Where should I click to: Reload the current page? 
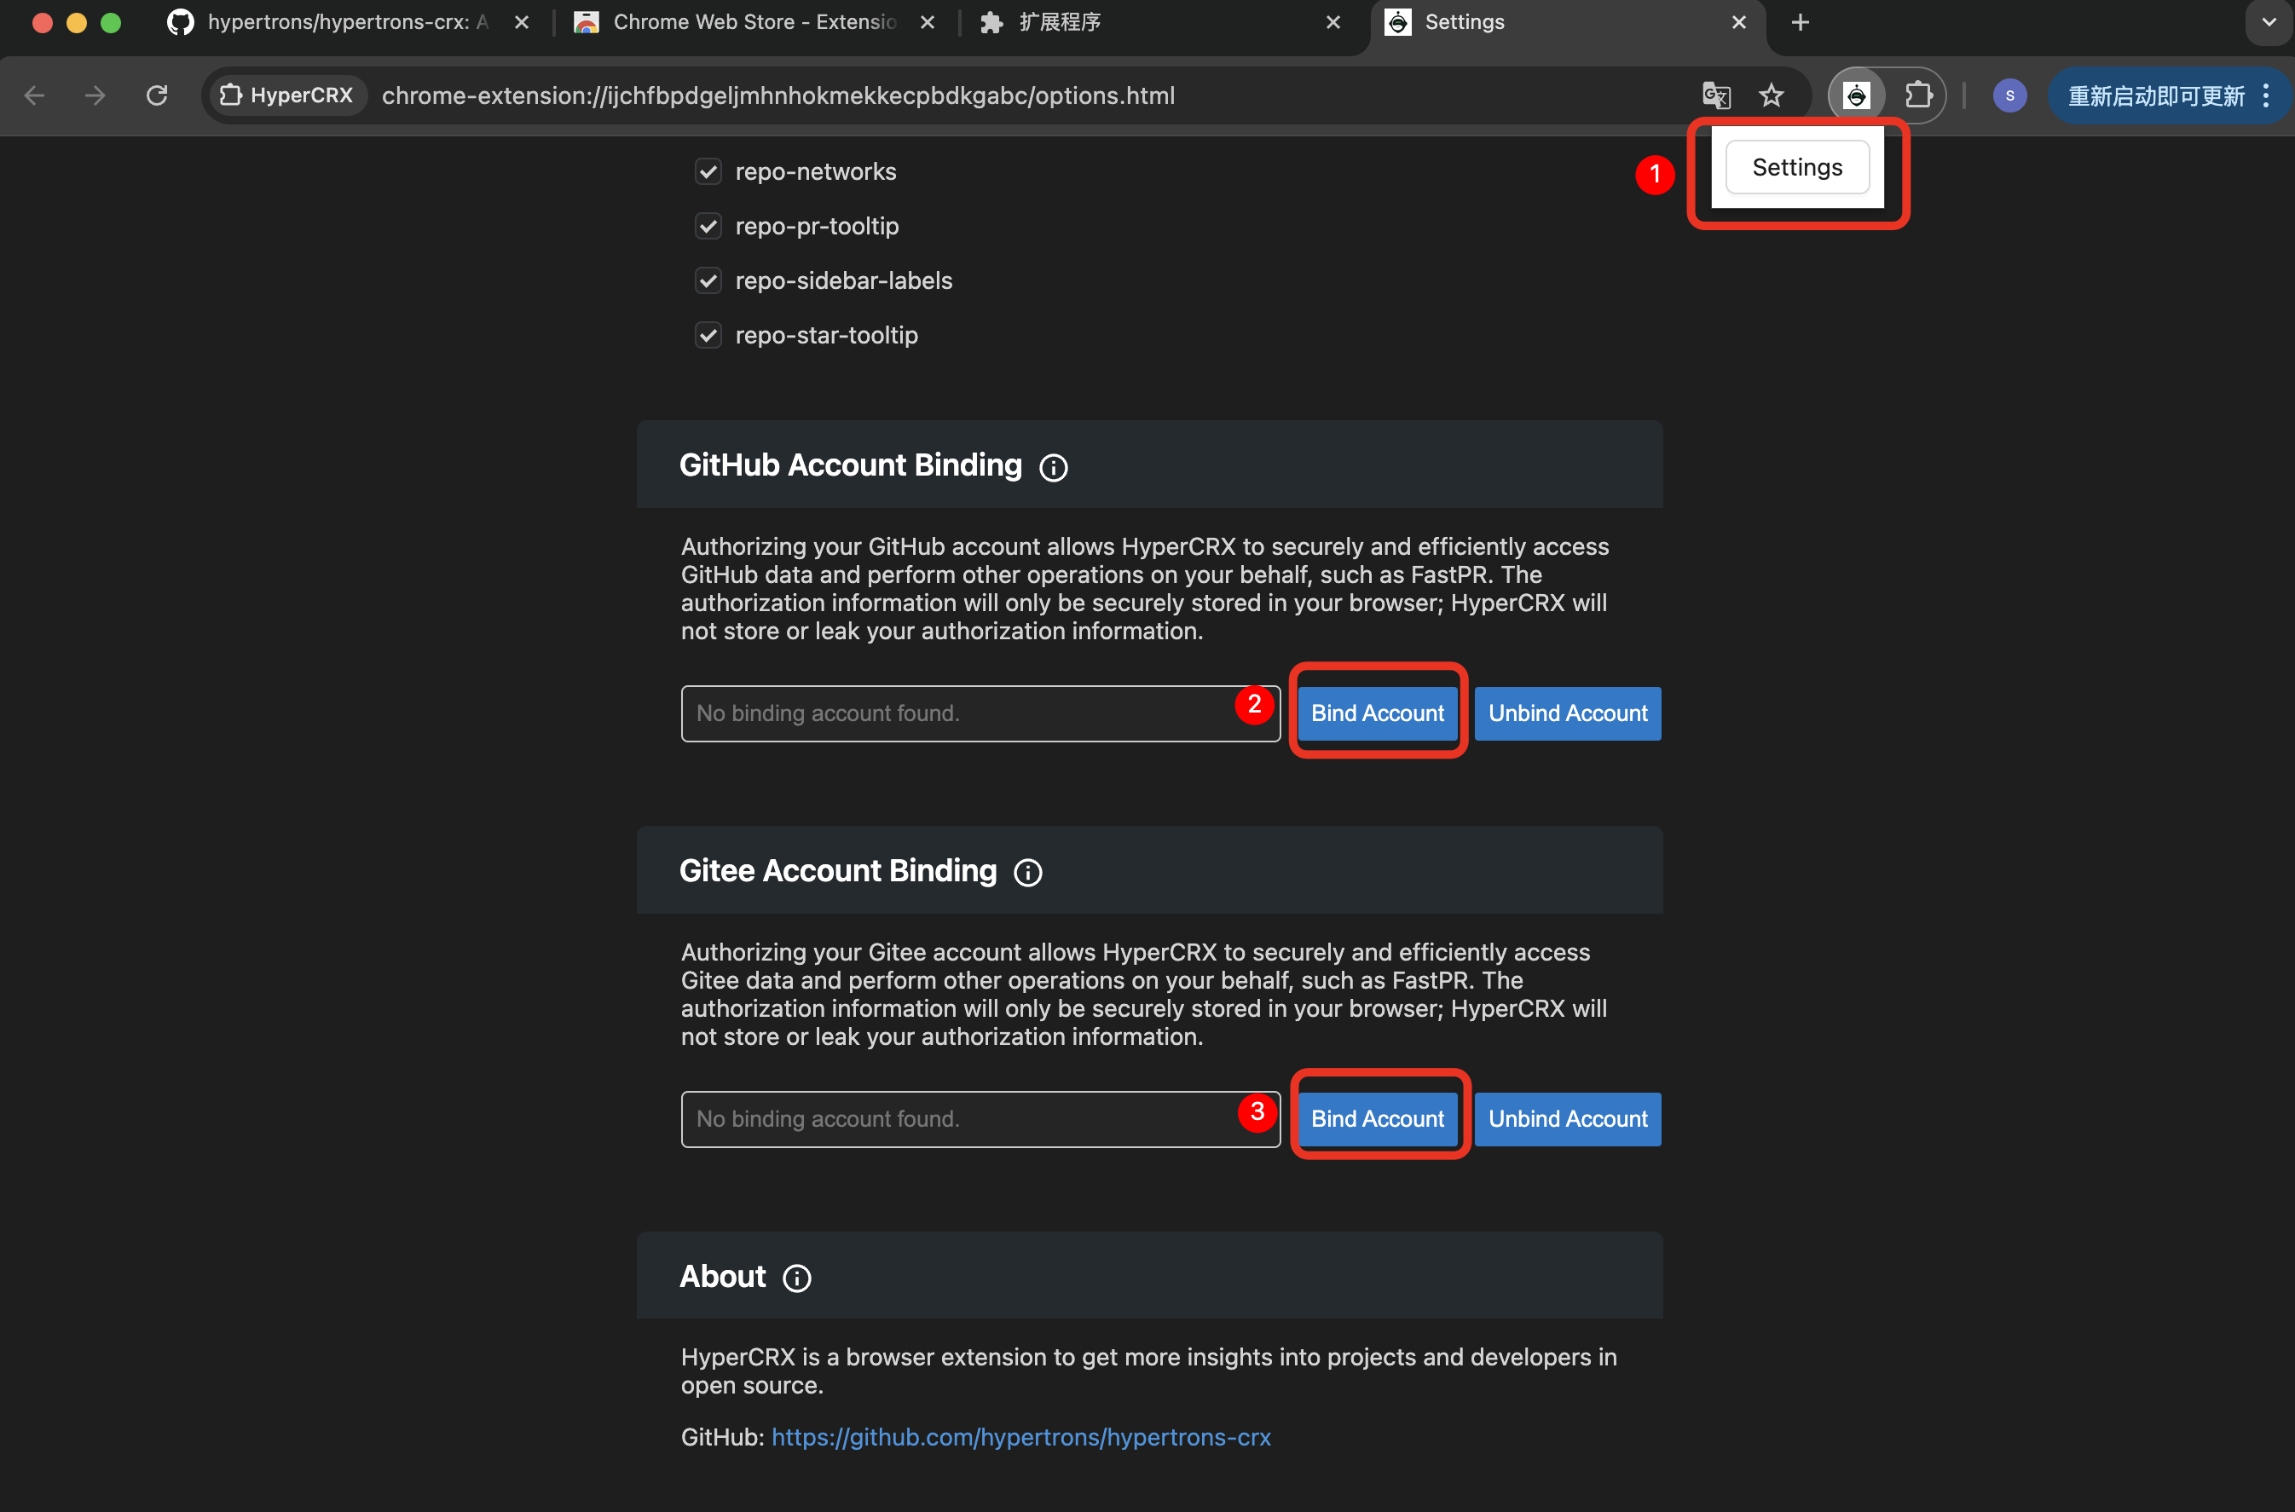[156, 95]
